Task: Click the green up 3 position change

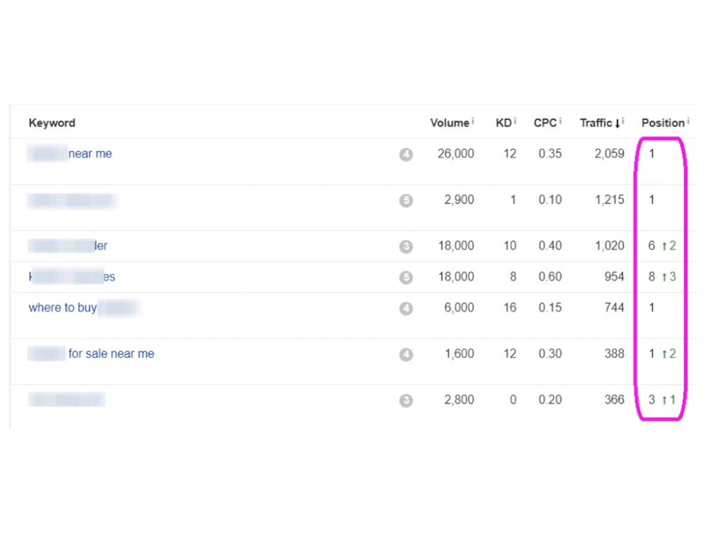Action: pos(669,276)
